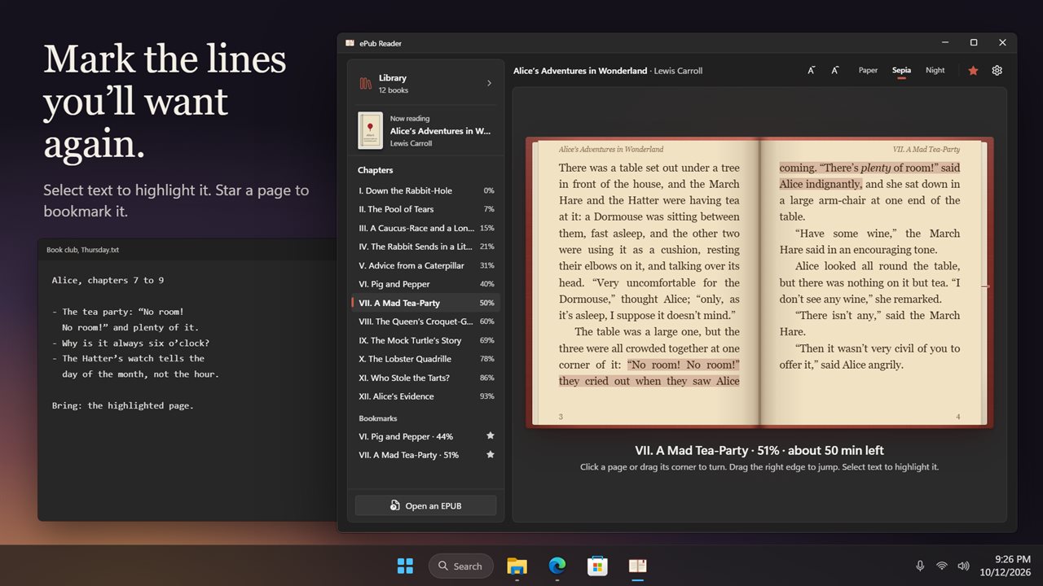The width and height of the screenshot is (1043, 586).
Task: Open chapter II. The Pool of Tears
Action: point(426,209)
